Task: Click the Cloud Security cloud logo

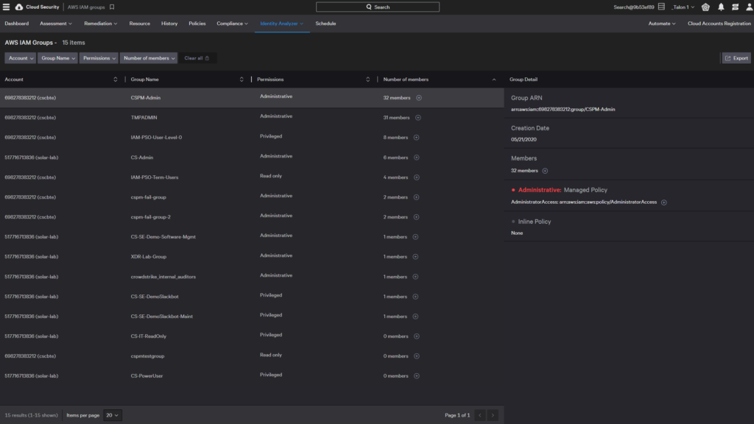Action: (19, 7)
